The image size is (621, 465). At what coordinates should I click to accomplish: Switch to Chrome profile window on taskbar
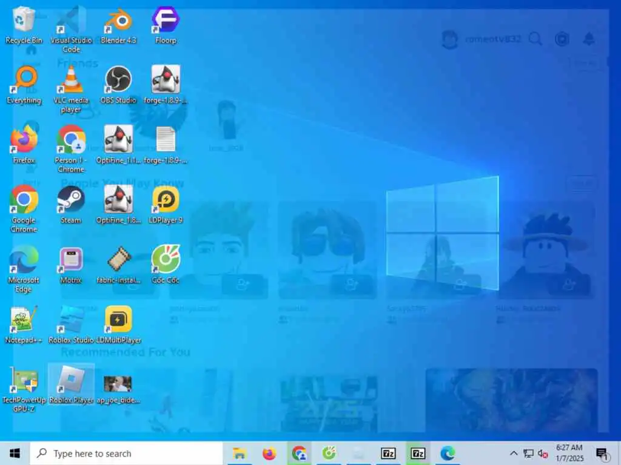(x=299, y=453)
